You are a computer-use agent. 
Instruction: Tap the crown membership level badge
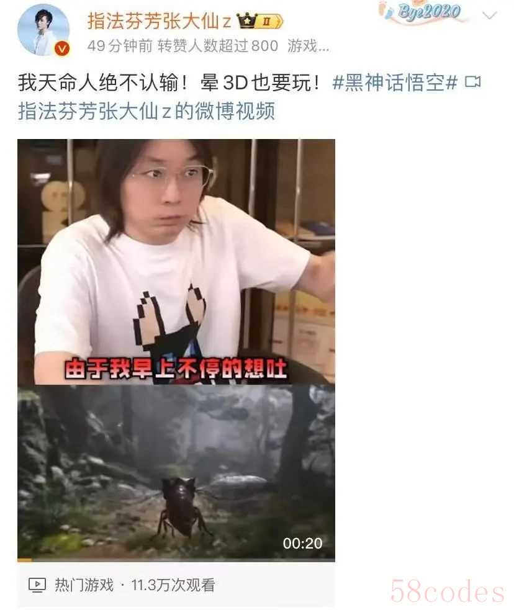coord(260,21)
